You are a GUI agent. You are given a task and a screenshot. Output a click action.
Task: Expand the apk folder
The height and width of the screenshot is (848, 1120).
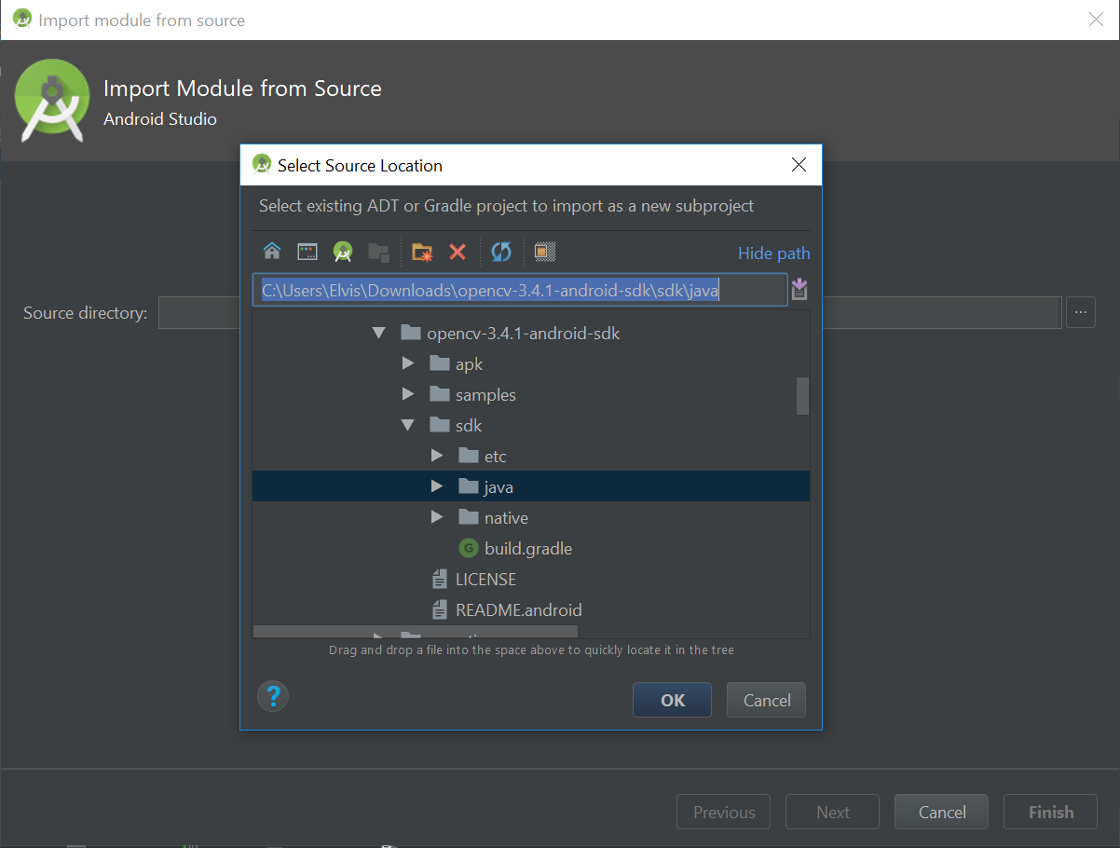point(408,362)
